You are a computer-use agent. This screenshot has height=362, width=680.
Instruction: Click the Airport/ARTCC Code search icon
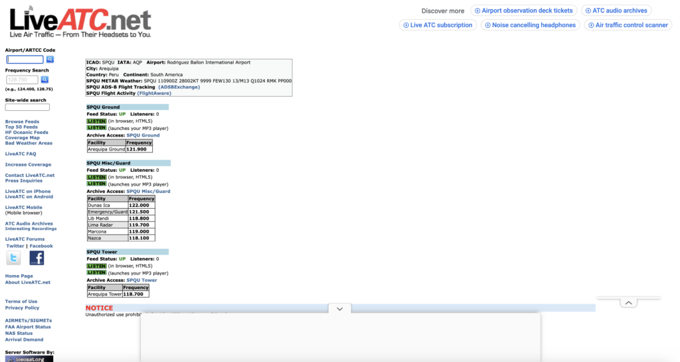(50, 60)
